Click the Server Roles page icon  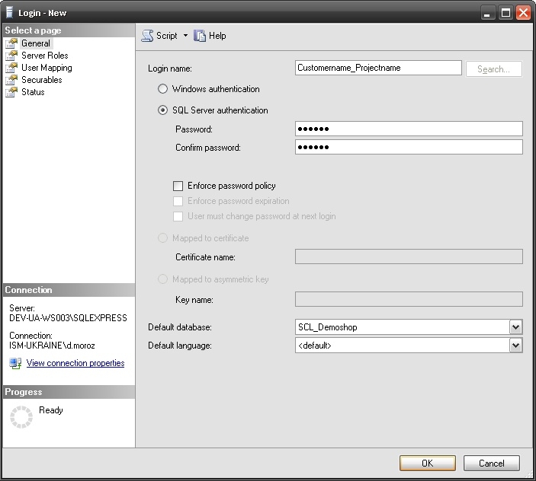click(x=11, y=56)
